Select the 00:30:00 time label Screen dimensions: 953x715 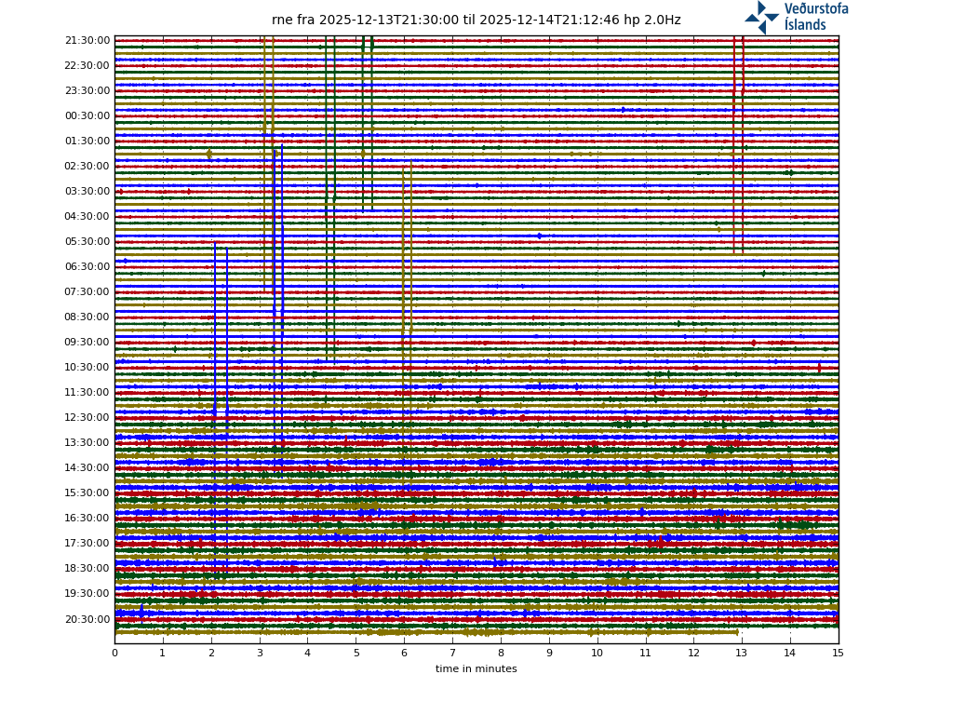[x=87, y=116]
